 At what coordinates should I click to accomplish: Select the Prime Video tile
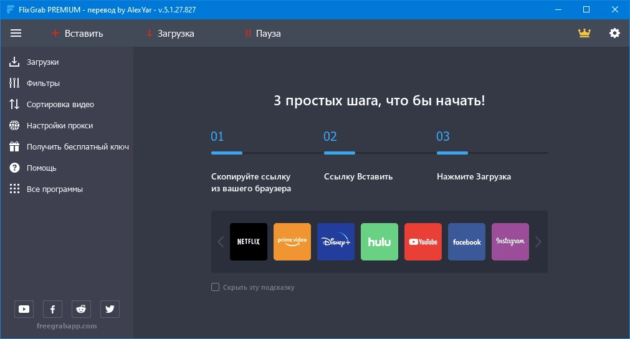click(x=292, y=242)
